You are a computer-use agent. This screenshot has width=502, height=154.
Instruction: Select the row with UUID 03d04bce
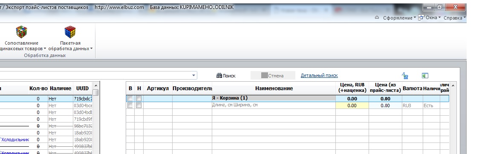click(46, 106)
